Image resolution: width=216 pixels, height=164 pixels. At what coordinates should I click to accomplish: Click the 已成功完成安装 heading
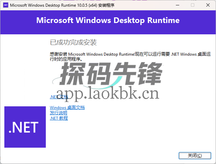click(x=73, y=42)
